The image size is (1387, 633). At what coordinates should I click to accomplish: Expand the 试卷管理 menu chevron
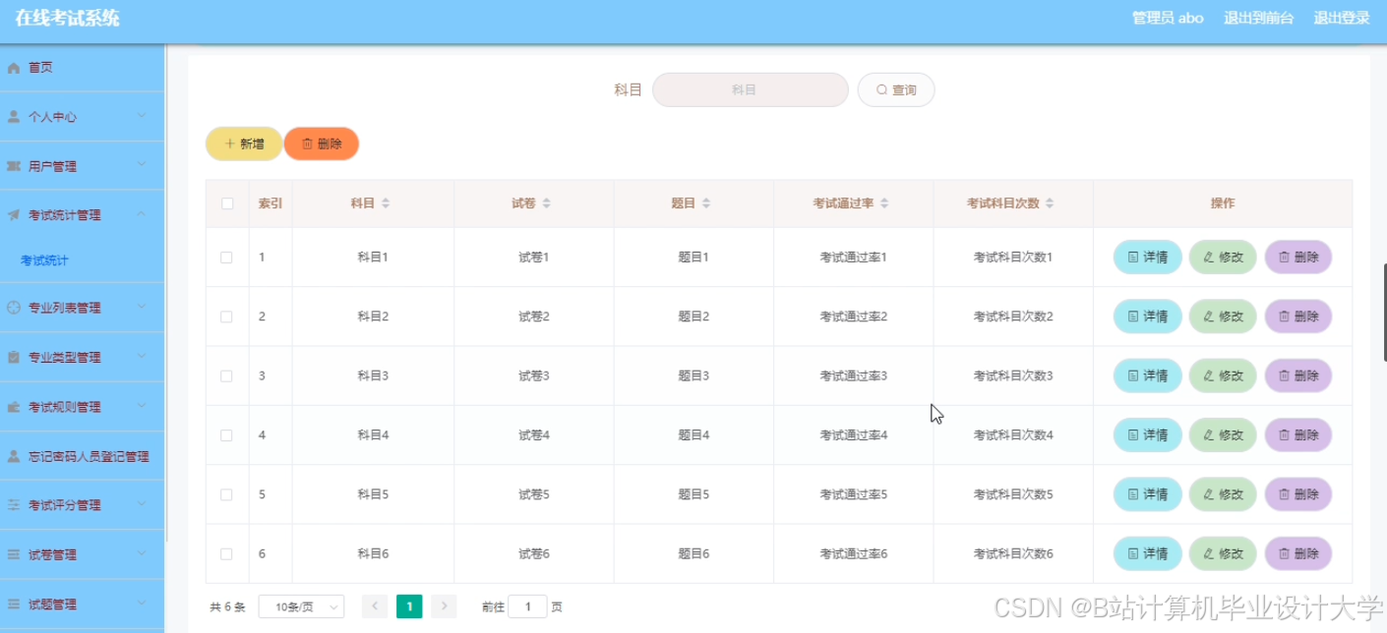coord(142,553)
